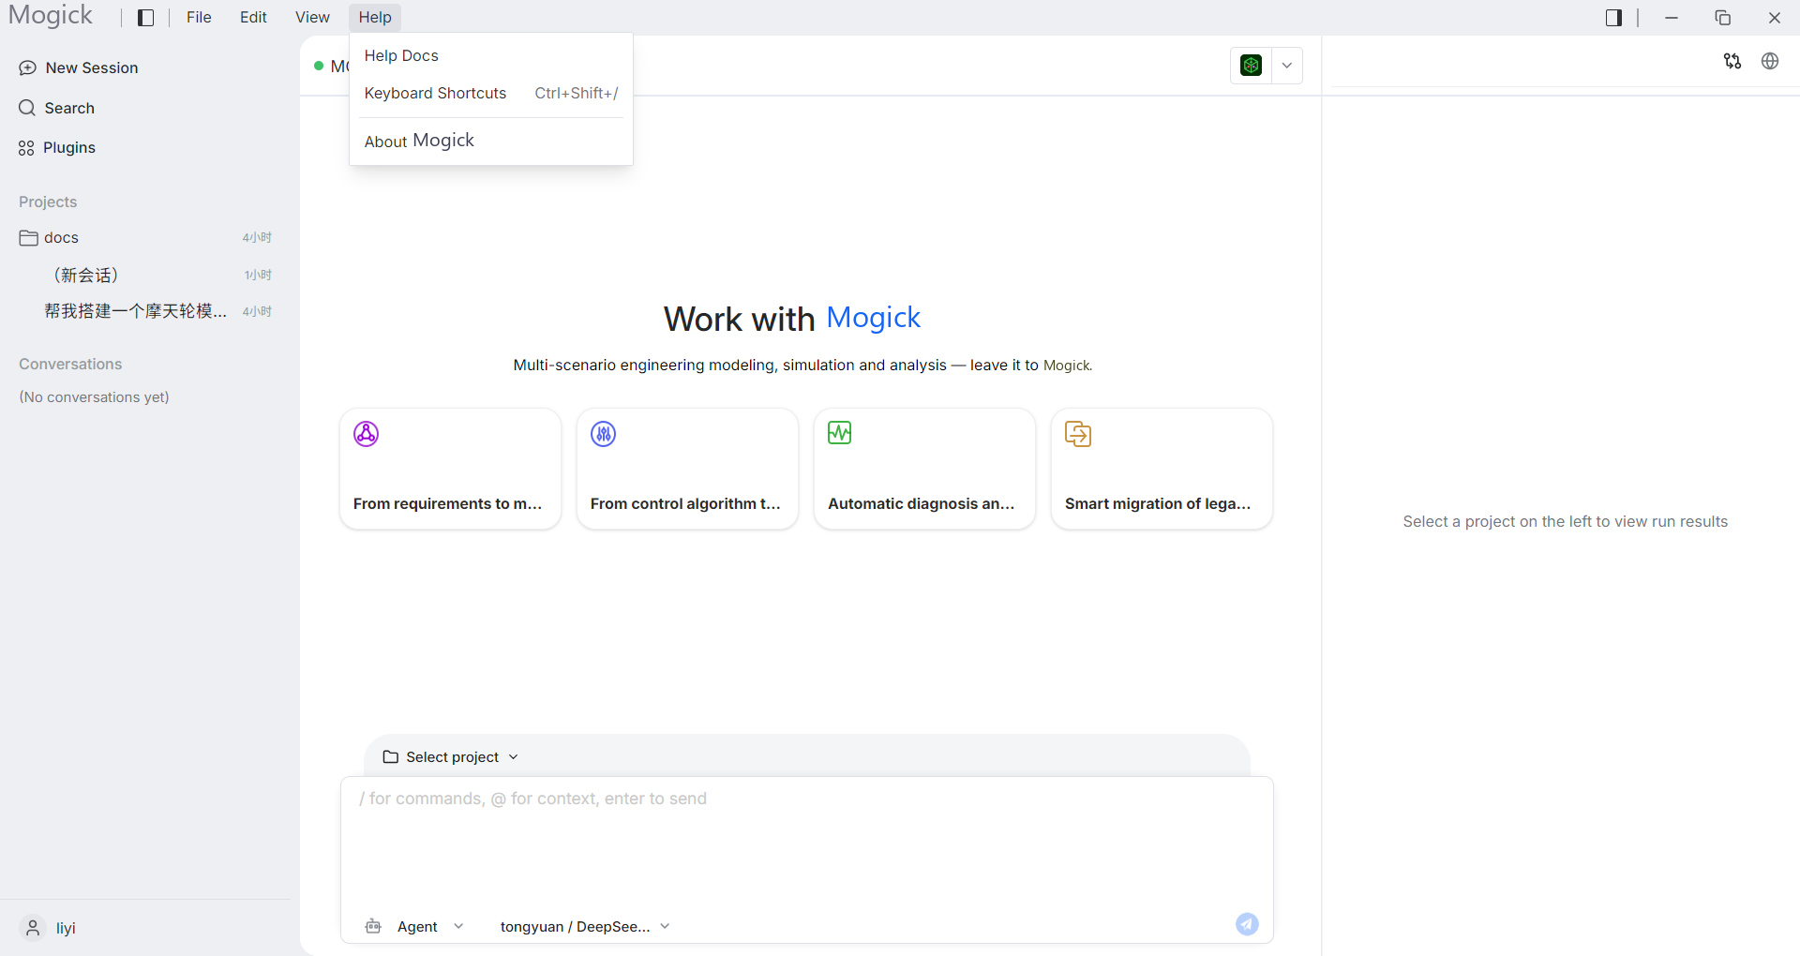The image size is (1800, 956).
Task: Toggle the left sidebar panel icon
Action: point(145,18)
